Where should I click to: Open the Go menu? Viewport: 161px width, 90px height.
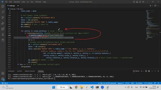[x=28, y=2]
